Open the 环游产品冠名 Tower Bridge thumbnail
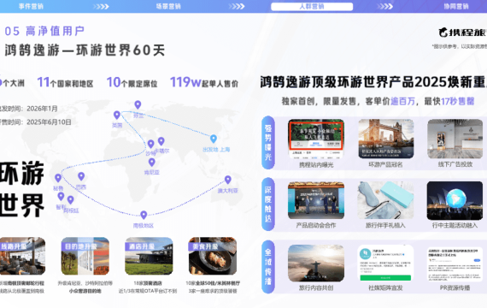The width and height of the screenshot is (487, 308). coord(385,139)
